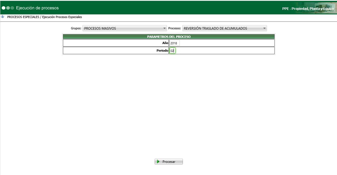
Task: Open the PROCESOS MASIVOS group selector
Action: click(124, 28)
